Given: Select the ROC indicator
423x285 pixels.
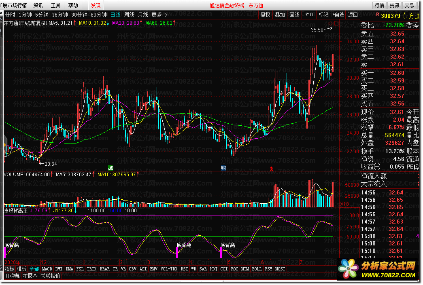Looking at the screenshot, I should [234, 269].
